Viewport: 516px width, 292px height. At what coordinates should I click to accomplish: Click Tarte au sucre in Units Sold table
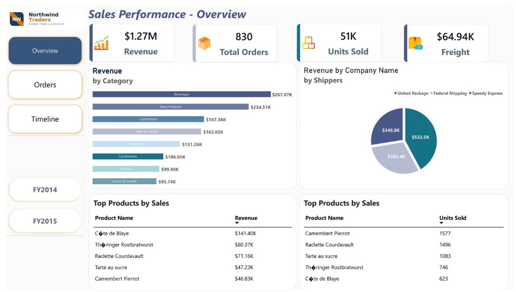coord(321,256)
